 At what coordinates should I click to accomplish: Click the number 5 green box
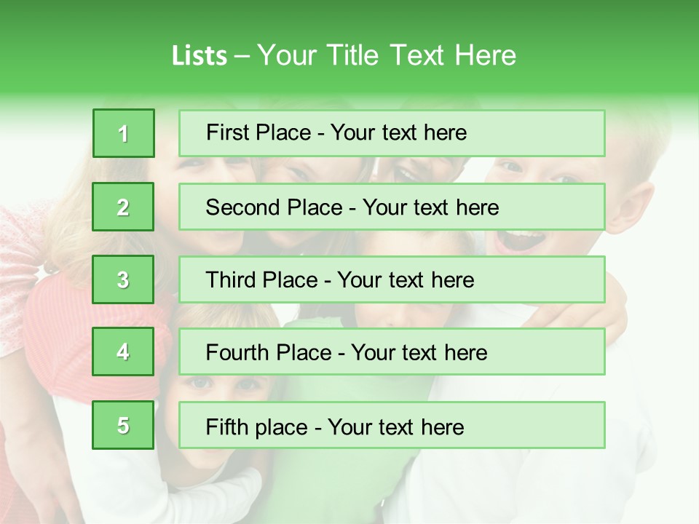coord(123,425)
